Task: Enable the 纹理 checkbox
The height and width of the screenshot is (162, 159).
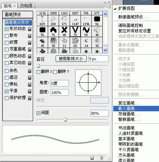Action: [6, 43]
